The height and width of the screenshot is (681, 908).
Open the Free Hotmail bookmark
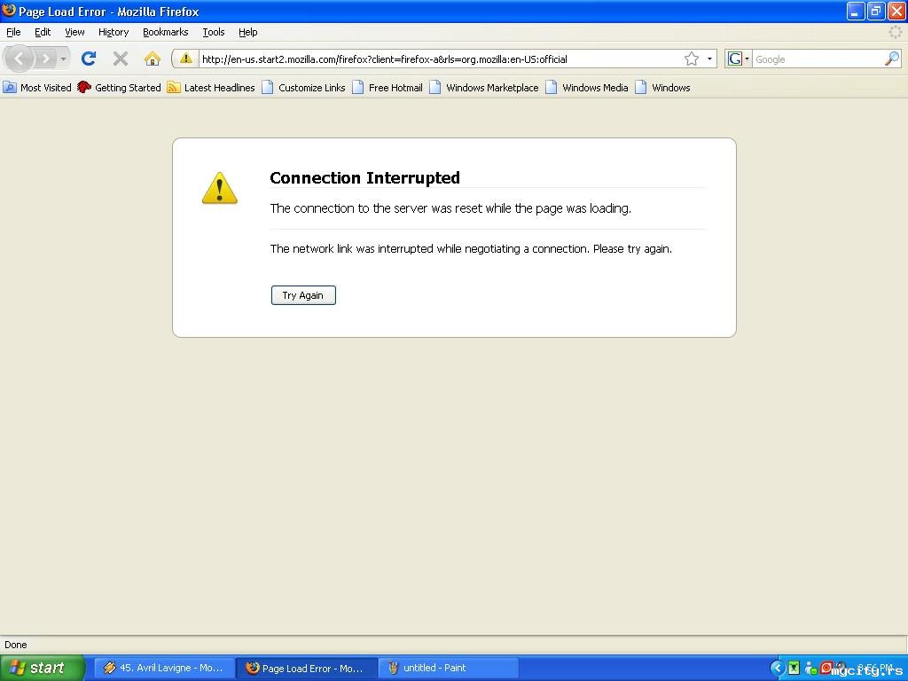(x=387, y=88)
